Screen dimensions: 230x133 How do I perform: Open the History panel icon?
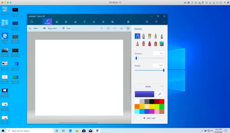coord(147,22)
